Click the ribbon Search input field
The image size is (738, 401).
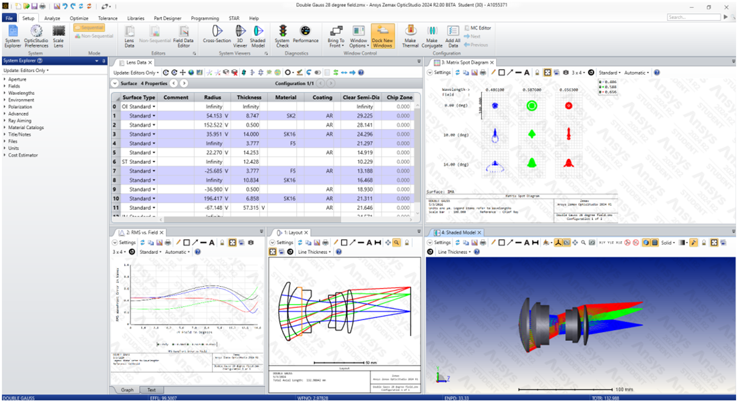693,17
